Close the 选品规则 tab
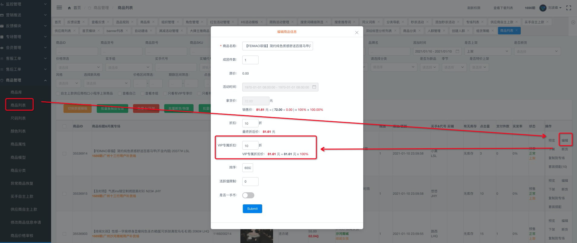The image size is (577, 243). pyautogui.click(x=132, y=22)
